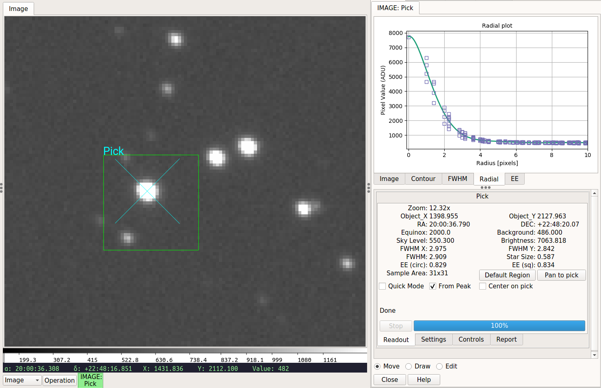601x388 pixels.
Task: Enable the Quick Mode checkbox
Action: click(x=383, y=286)
